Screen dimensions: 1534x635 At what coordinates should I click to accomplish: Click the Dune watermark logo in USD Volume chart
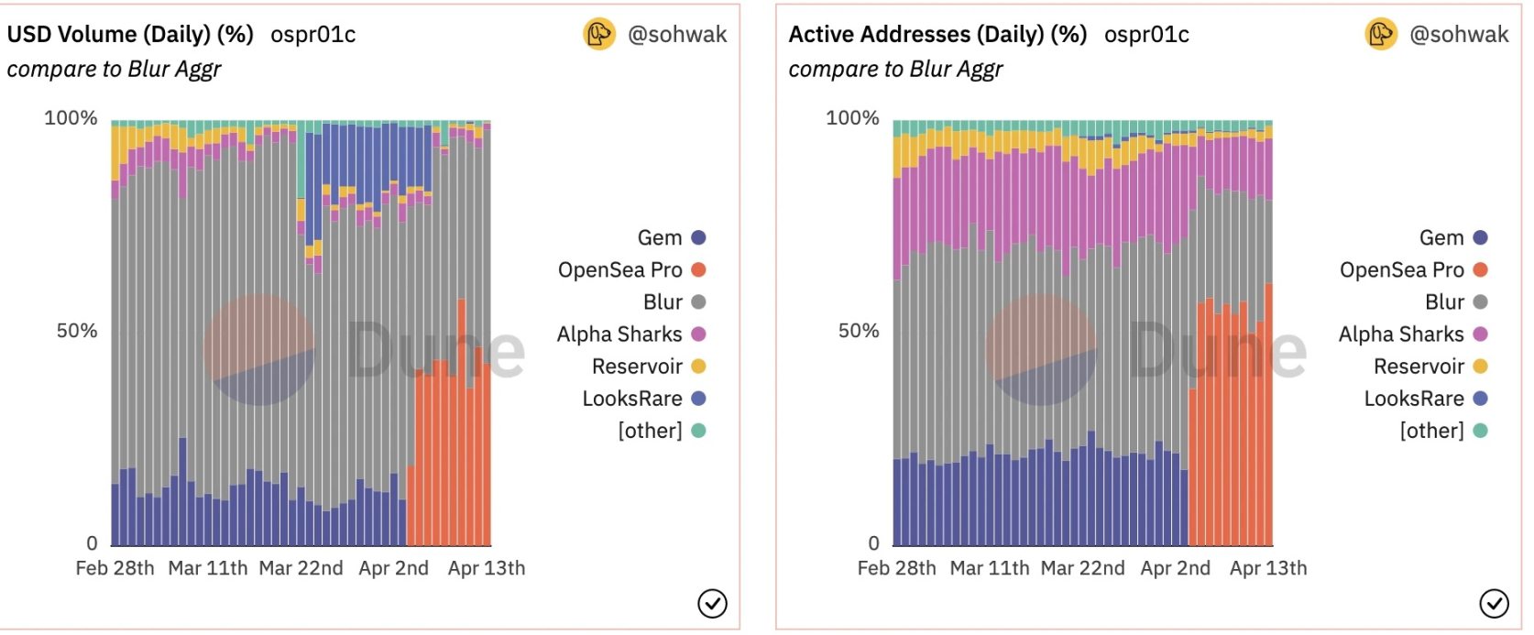[x=364, y=349]
